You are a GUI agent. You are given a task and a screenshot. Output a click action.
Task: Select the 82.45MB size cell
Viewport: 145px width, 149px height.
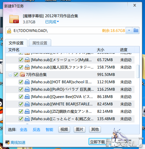105,104
